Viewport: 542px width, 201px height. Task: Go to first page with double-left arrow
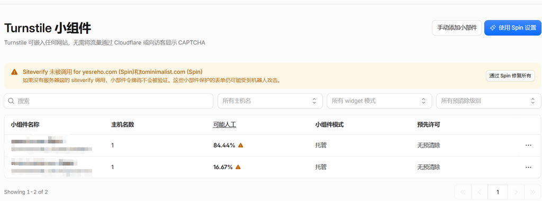(463, 192)
